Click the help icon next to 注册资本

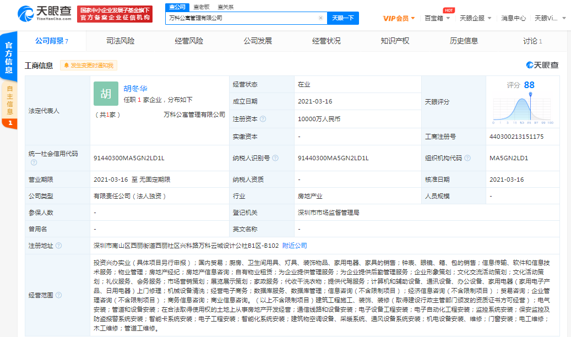coord(263,119)
